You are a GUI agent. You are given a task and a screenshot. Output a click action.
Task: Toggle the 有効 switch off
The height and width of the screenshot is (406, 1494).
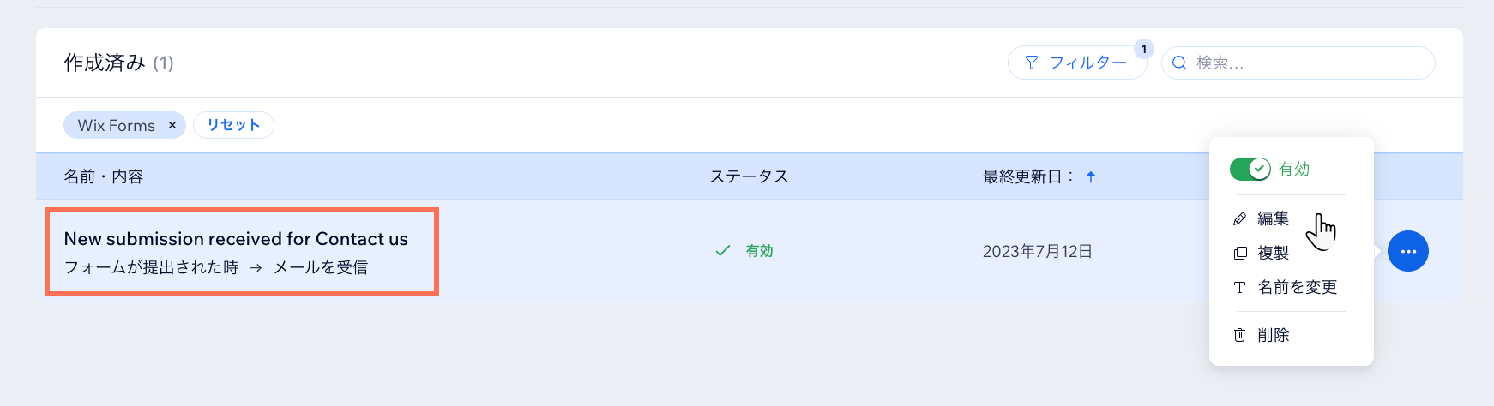(1250, 169)
